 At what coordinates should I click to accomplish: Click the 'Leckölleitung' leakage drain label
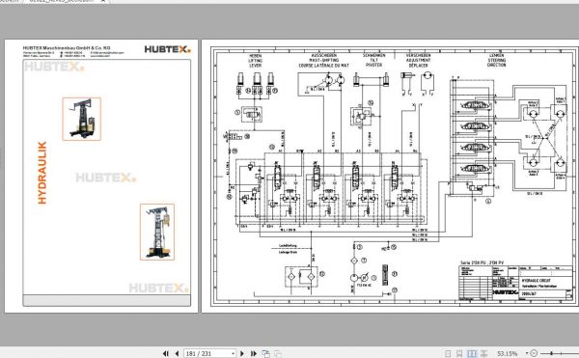[x=288, y=245]
